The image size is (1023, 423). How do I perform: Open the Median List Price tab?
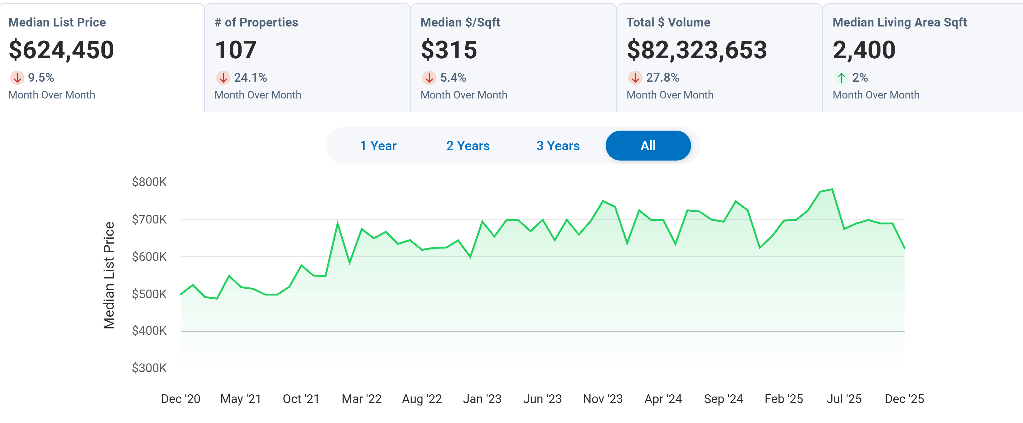pyautogui.click(x=57, y=22)
